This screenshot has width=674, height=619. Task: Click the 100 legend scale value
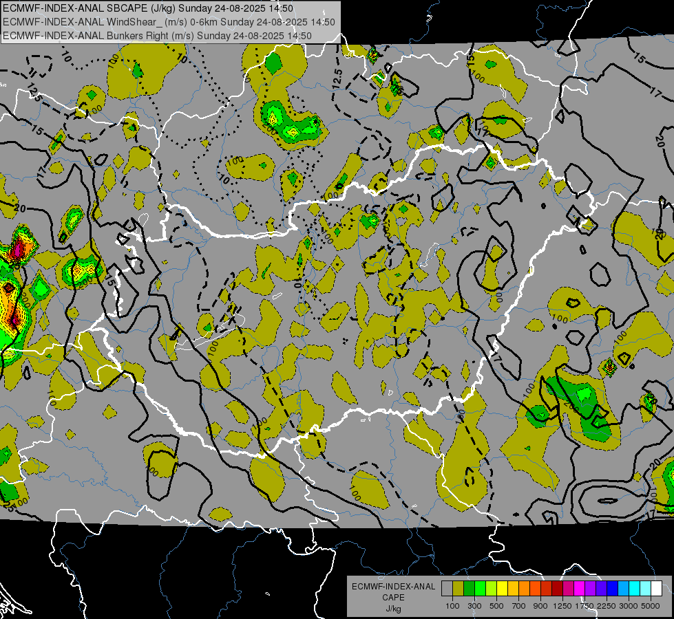point(452,606)
